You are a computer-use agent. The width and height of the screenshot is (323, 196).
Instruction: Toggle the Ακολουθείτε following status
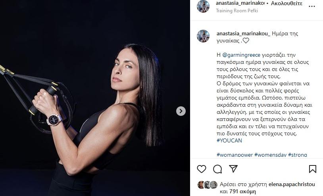286,3
